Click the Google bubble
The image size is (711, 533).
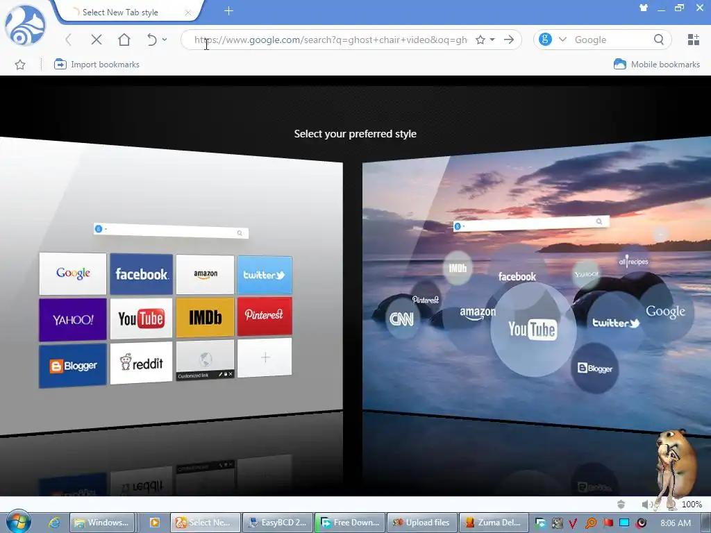665,311
